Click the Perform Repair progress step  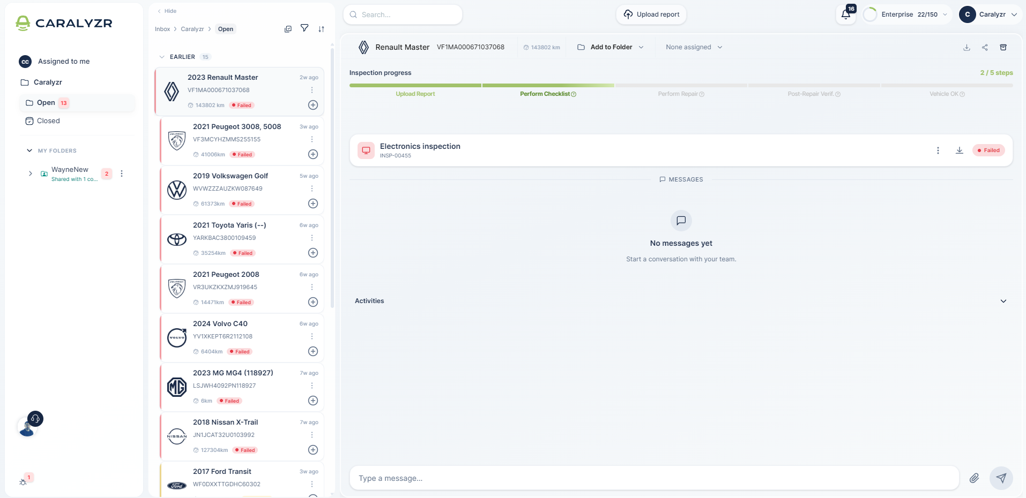coord(681,94)
